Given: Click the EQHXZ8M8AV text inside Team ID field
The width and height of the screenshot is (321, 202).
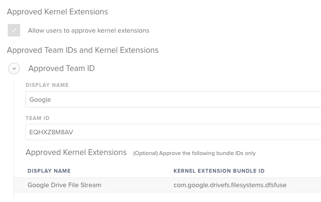Looking at the screenshot, I should coord(51,132).
